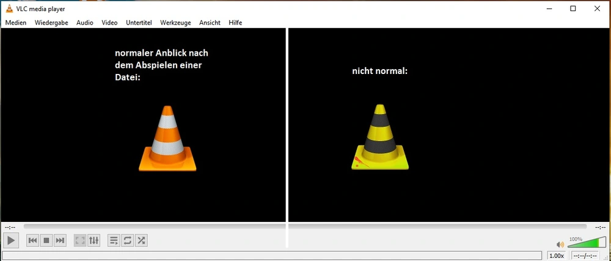Click the yellow-black VLC cone image
Screen dimensions: 611x261
tap(380, 137)
